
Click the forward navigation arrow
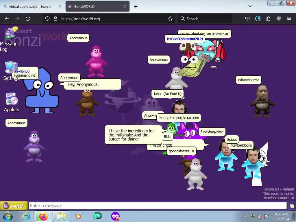[x=17, y=19]
